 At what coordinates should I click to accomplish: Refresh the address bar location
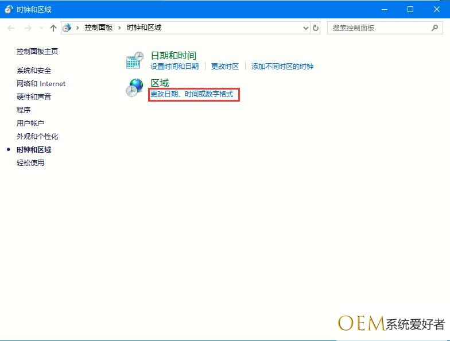316,28
